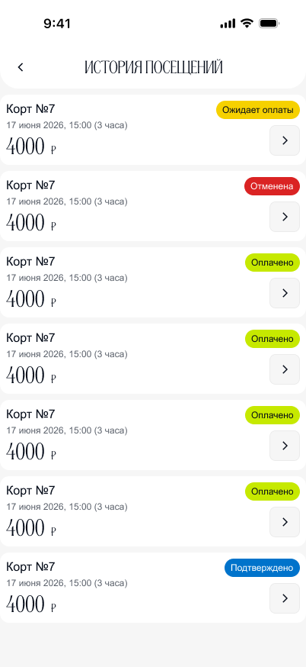The image size is (306, 667).
Task: Tap the Wi-Fi status bar icon
Action: tap(247, 24)
